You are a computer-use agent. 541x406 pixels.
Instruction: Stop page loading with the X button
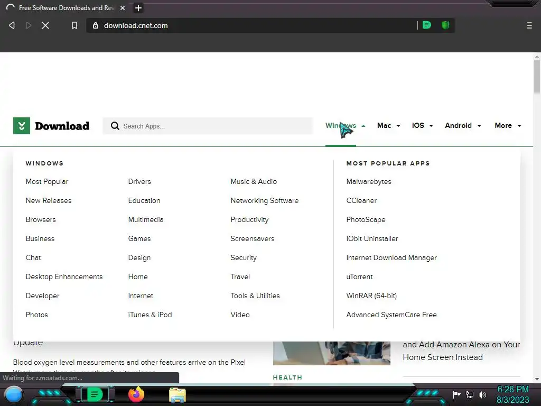point(45,25)
